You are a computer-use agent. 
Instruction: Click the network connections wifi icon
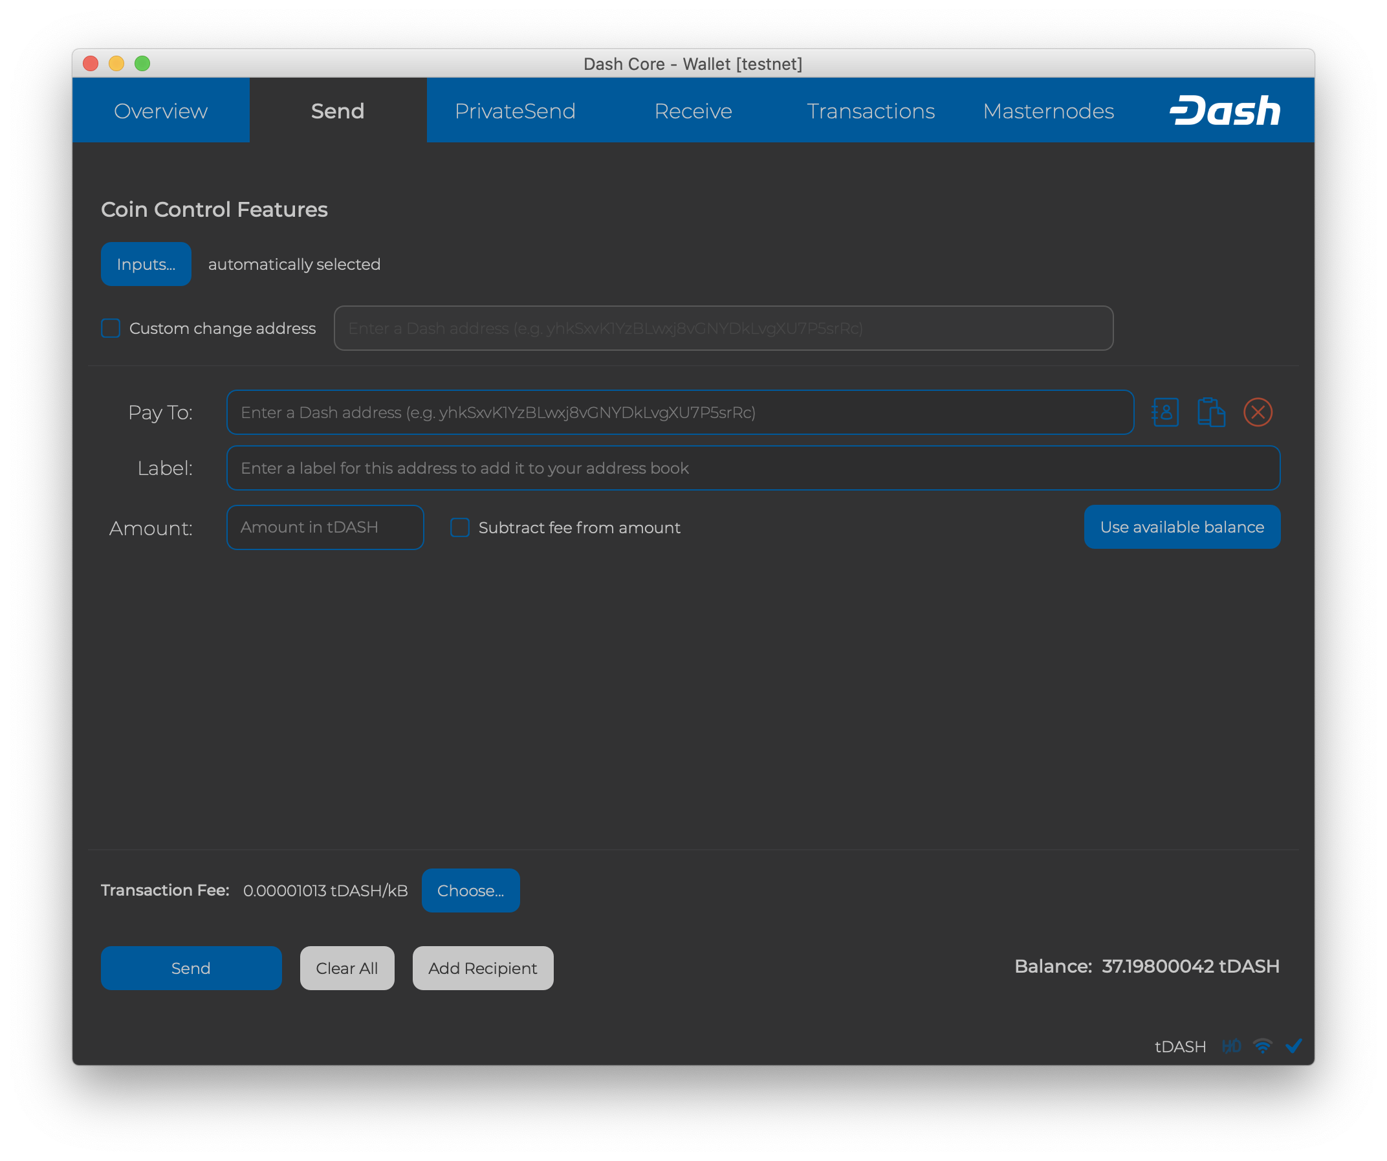coord(1262,1046)
